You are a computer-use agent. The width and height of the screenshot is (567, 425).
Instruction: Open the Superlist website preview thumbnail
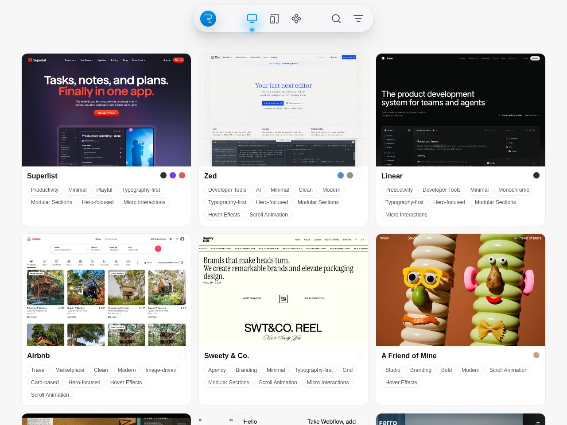pyautogui.click(x=106, y=110)
